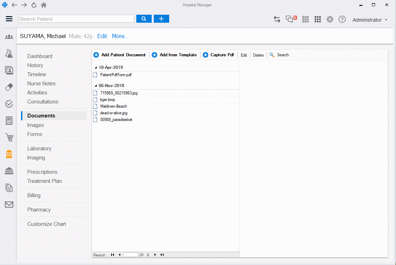Click Add Patient Document button
This screenshot has height=265, width=396.
(120, 55)
